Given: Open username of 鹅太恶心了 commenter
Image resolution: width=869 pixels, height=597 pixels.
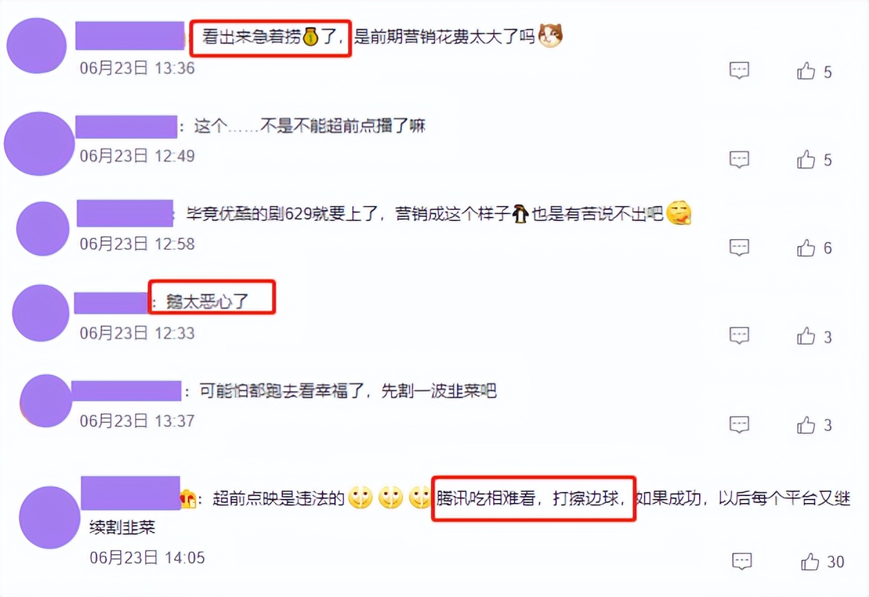Looking at the screenshot, I should coord(111,303).
